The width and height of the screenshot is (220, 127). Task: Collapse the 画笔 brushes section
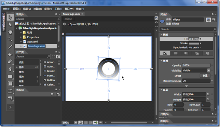161,35
